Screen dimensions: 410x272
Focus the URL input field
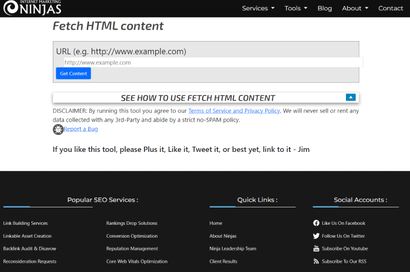click(213, 63)
